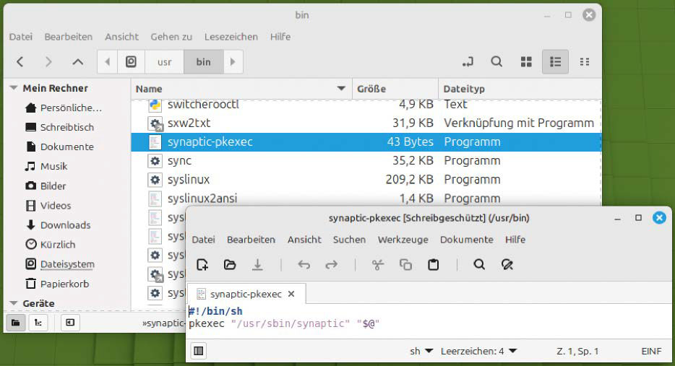Switch to icon view
The height and width of the screenshot is (366, 675).
tap(526, 62)
